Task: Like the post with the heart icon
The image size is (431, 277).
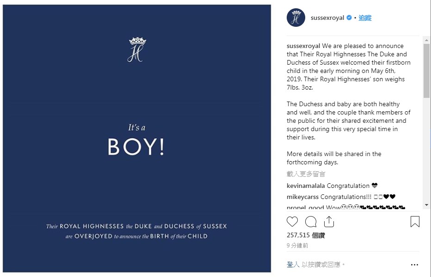Action: [292, 222]
